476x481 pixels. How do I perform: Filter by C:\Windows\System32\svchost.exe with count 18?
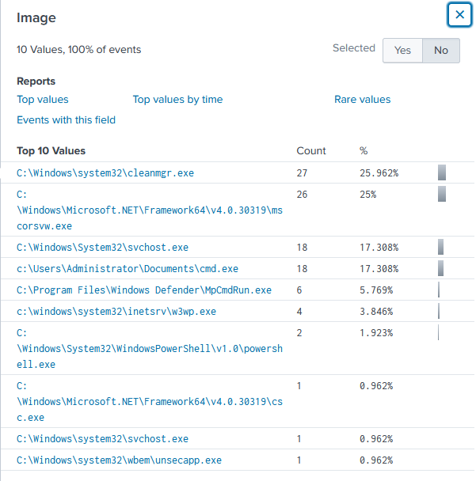(x=102, y=248)
